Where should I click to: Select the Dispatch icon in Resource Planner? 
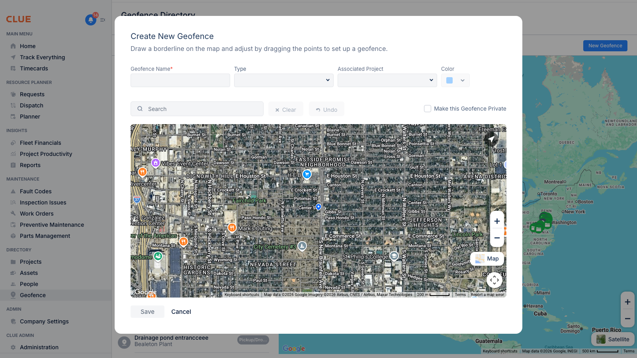click(13, 105)
